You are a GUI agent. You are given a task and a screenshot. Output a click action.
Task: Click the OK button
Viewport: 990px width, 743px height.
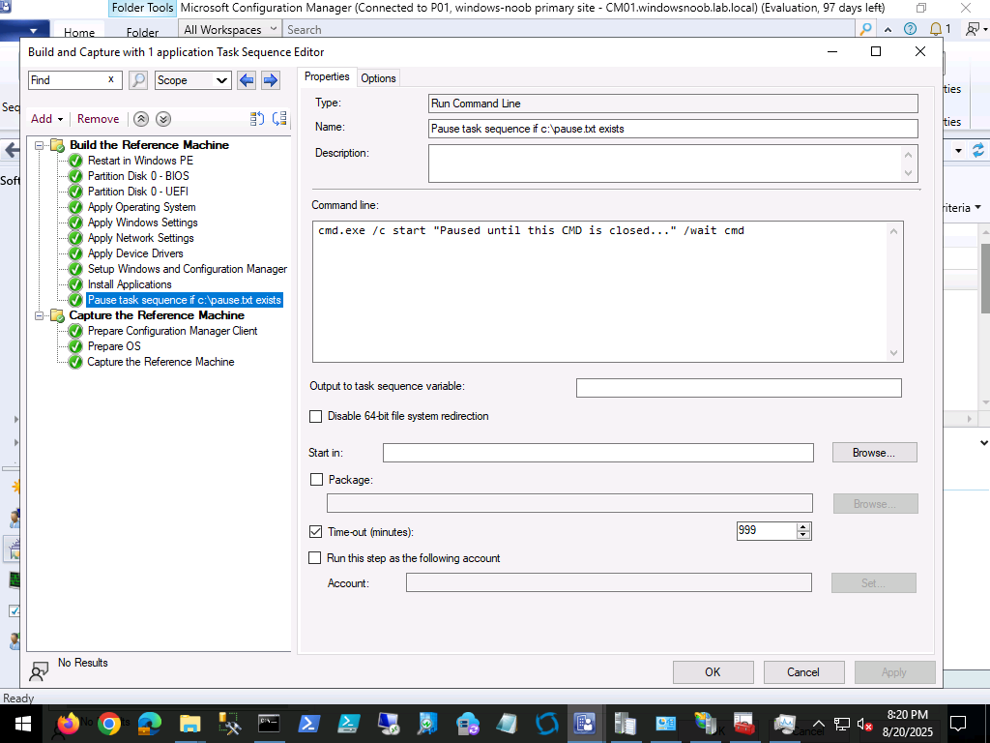click(713, 672)
